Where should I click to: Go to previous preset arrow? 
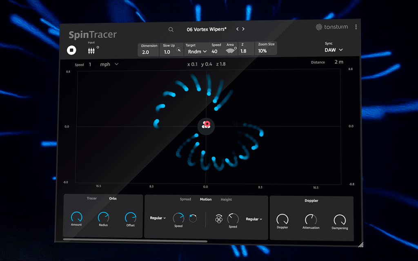pos(237,29)
